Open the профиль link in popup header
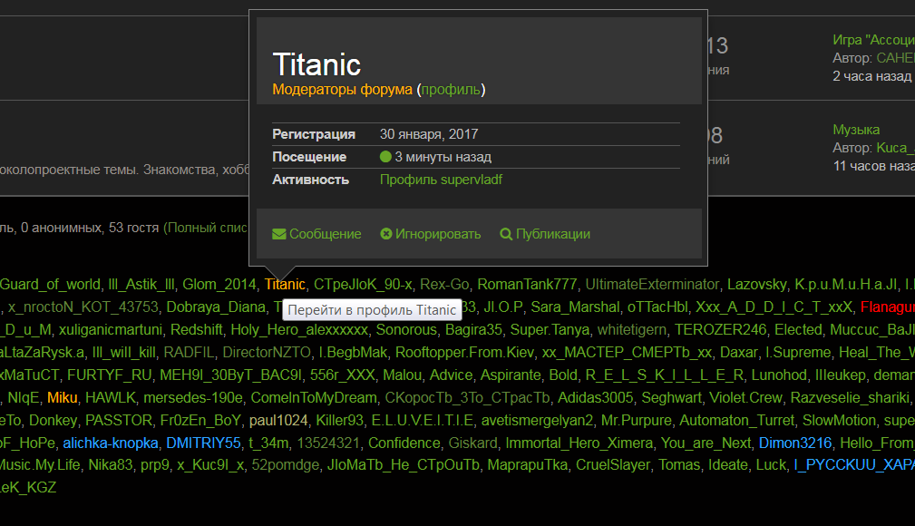Screen dimensions: 915x526 (451, 90)
